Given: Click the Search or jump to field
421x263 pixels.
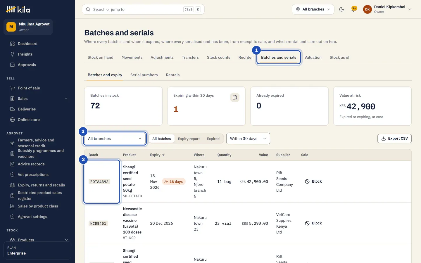Looking at the screenshot, I should tap(143, 9).
